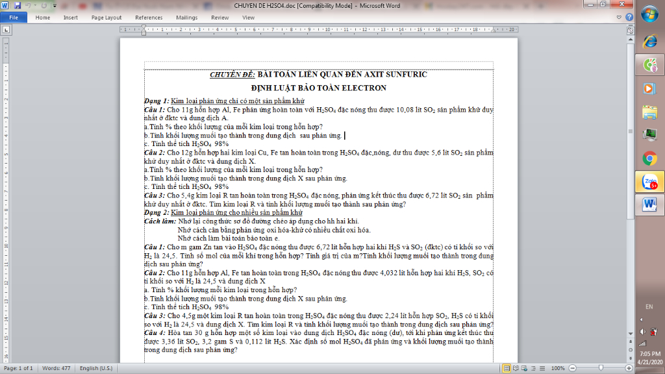Click the 100% zoom level button

click(x=558, y=369)
